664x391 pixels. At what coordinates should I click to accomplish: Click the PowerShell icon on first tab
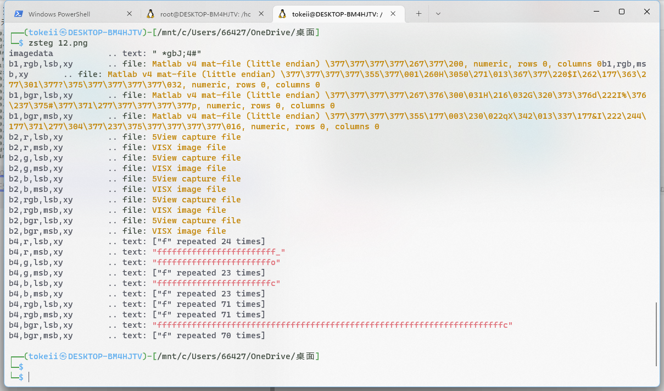[x=19, y=14]
